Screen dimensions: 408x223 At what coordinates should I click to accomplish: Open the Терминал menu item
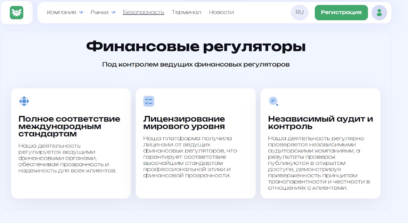click(186, 12)
